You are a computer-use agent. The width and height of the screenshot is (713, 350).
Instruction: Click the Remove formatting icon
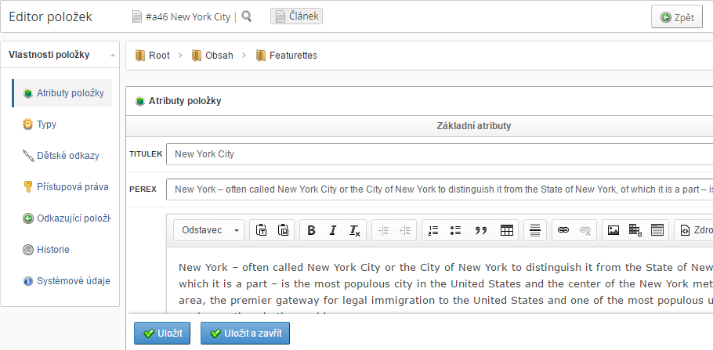click(x=355, y=230)
